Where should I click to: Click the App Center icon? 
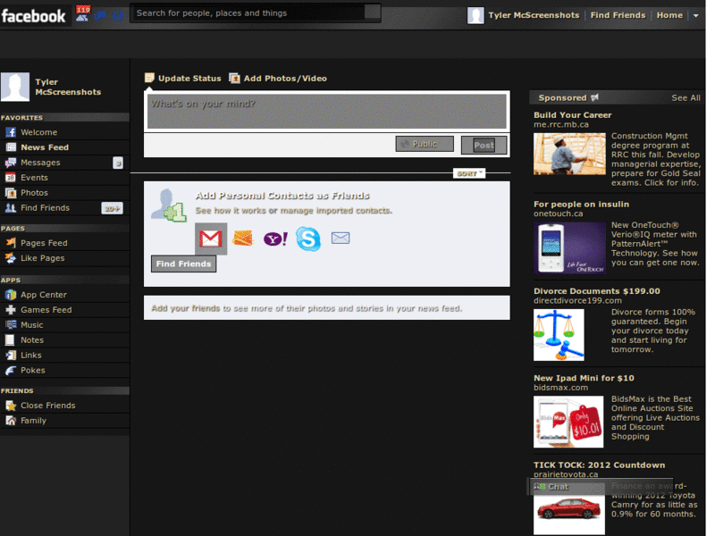[x=11, y=295]
